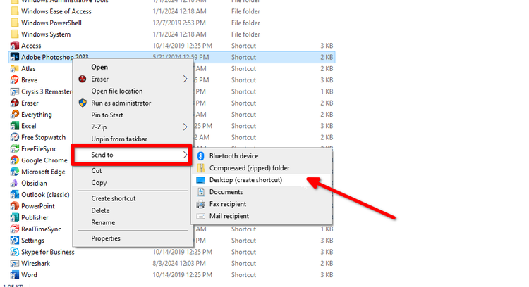Click the Atlas shortcut icon
The width and height of the screenshot is (529, 287).
[15, 69]
